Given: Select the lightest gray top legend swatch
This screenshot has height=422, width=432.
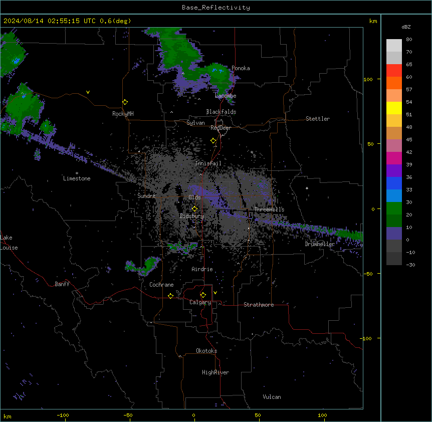Looking at the screenshot, I should [394, 46].
